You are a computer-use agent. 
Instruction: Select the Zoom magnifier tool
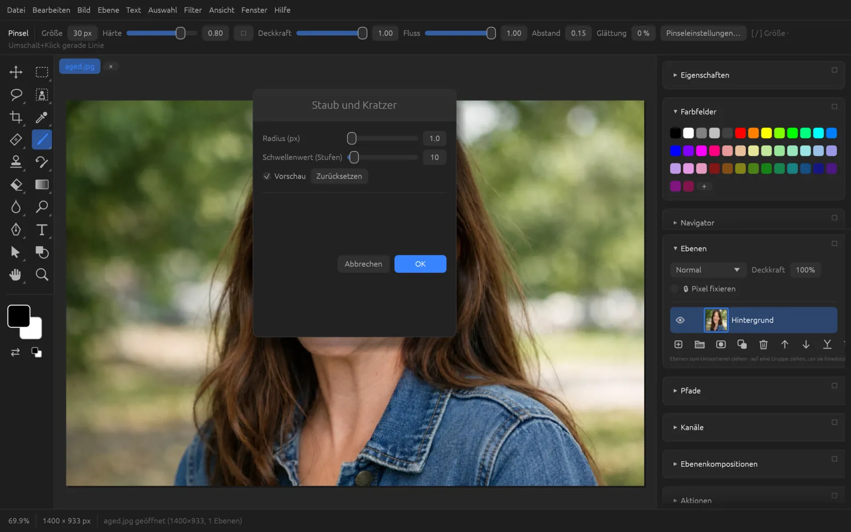41,275
